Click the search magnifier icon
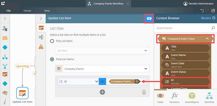Image resolution: width=217 pixels, height=106 pixels. 213,28
